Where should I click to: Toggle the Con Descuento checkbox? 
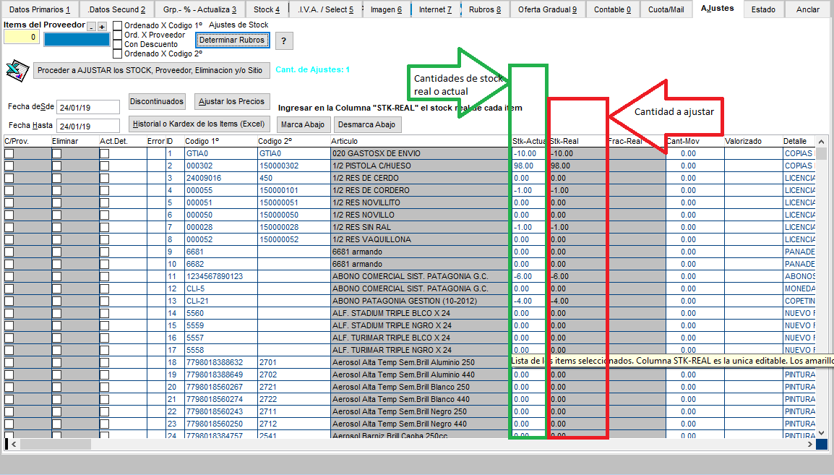[118, 44]
